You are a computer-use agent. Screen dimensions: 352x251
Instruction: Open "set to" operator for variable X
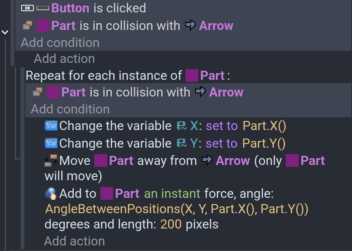coord(222,126)
